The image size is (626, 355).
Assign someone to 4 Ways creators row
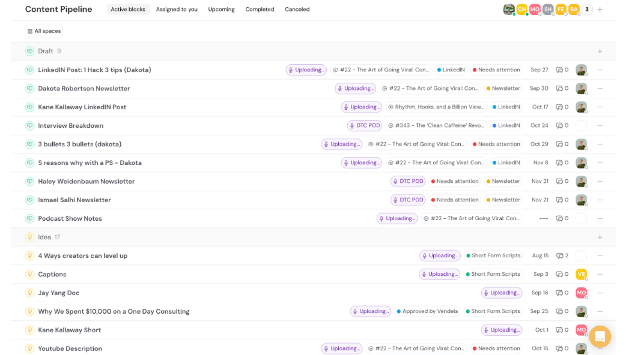tap(582, 255)
